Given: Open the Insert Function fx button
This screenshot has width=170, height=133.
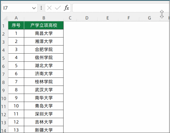Looking at the screenshot, I should pyautogui.click(x=66, y=8).
